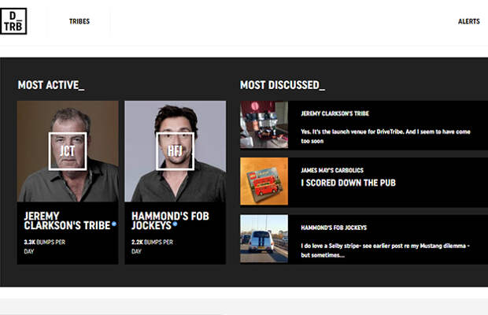Click Jeremy Clarkson's Tribe label in Most Discussed
Screen dimensions: 488x315
(x=335, y=113)
